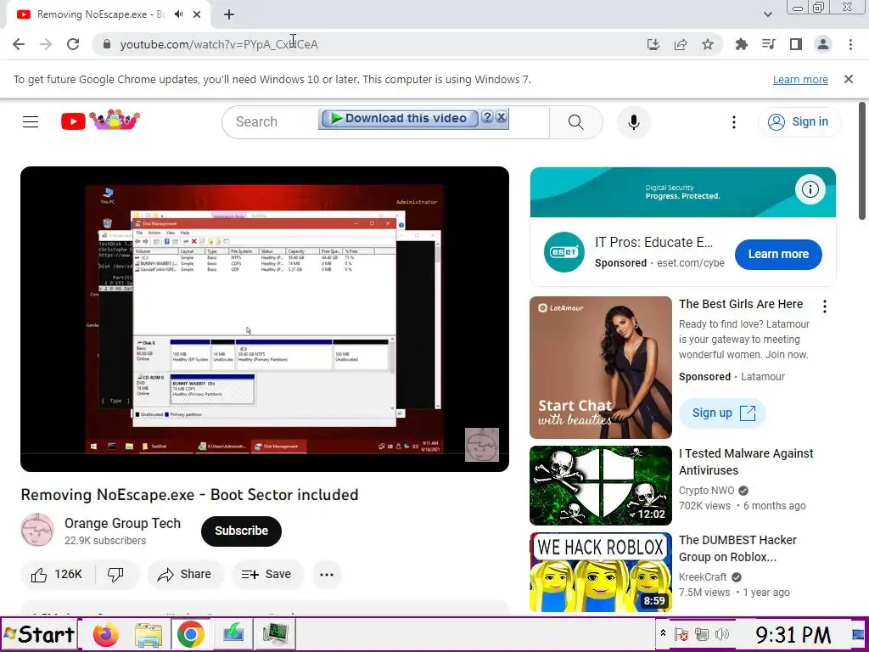Click the video player area

pyautogui.click(x=265, y=319)
